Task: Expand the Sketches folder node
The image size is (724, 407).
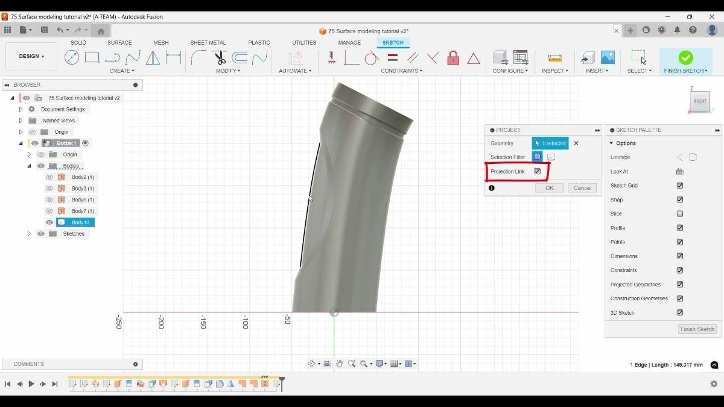Action: point(29,234)
